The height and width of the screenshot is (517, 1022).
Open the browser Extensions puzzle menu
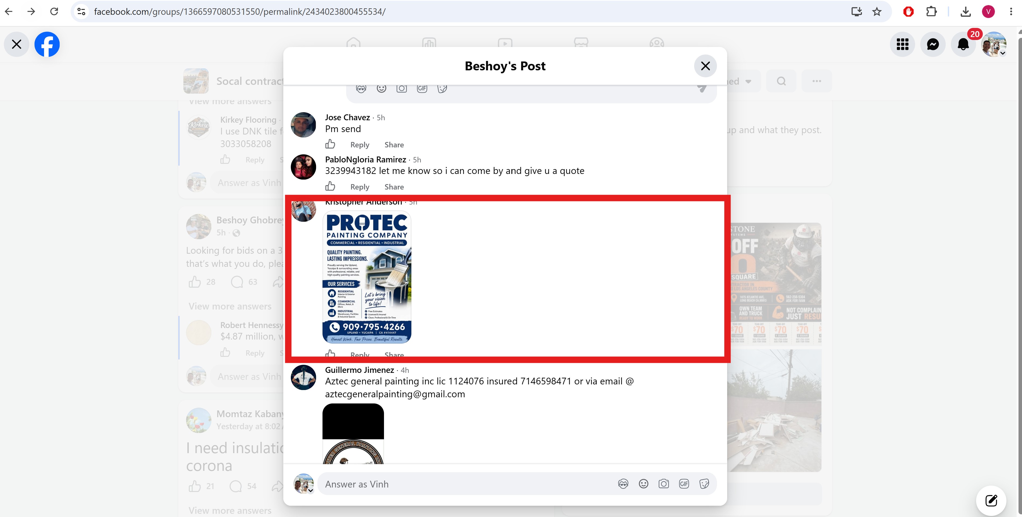(x=931, y=12)
